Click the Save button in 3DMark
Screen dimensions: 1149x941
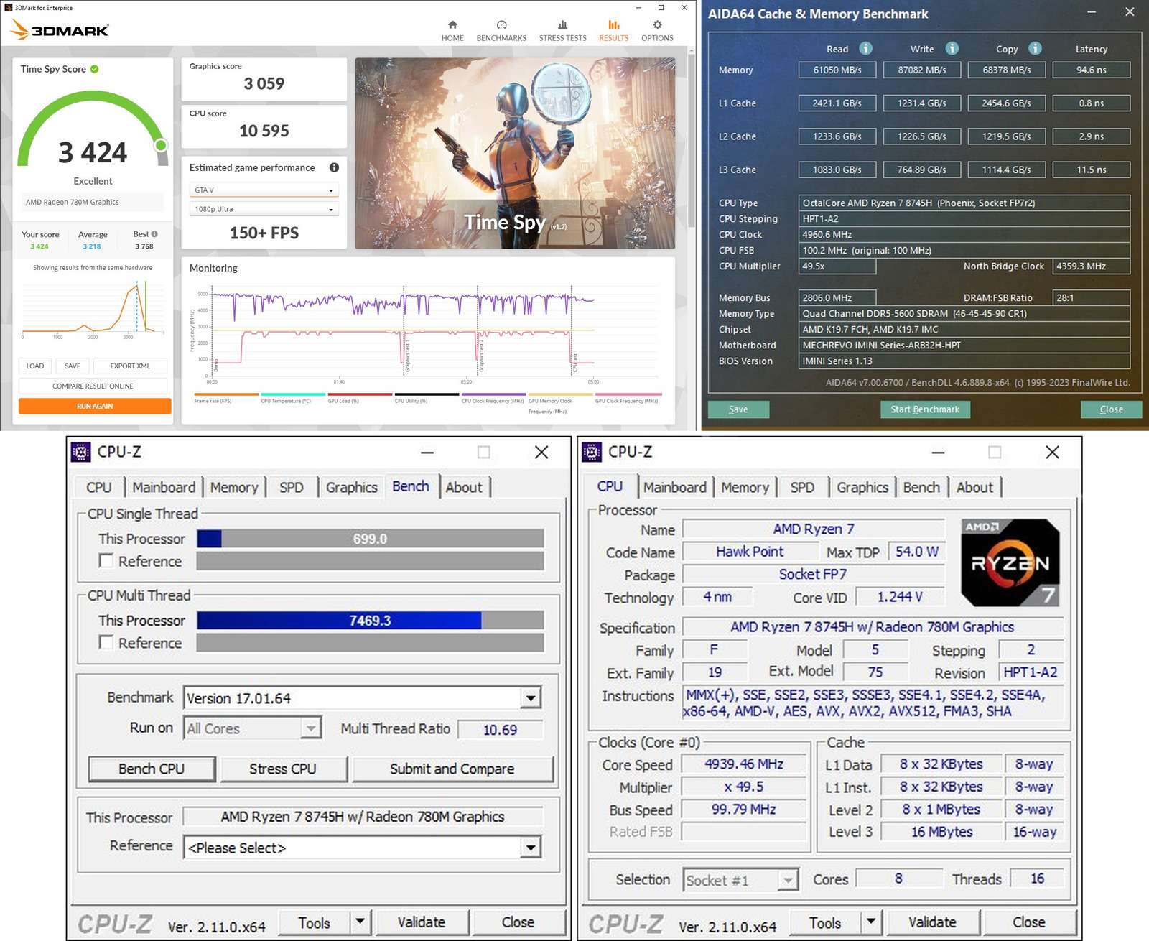(73, 366)
